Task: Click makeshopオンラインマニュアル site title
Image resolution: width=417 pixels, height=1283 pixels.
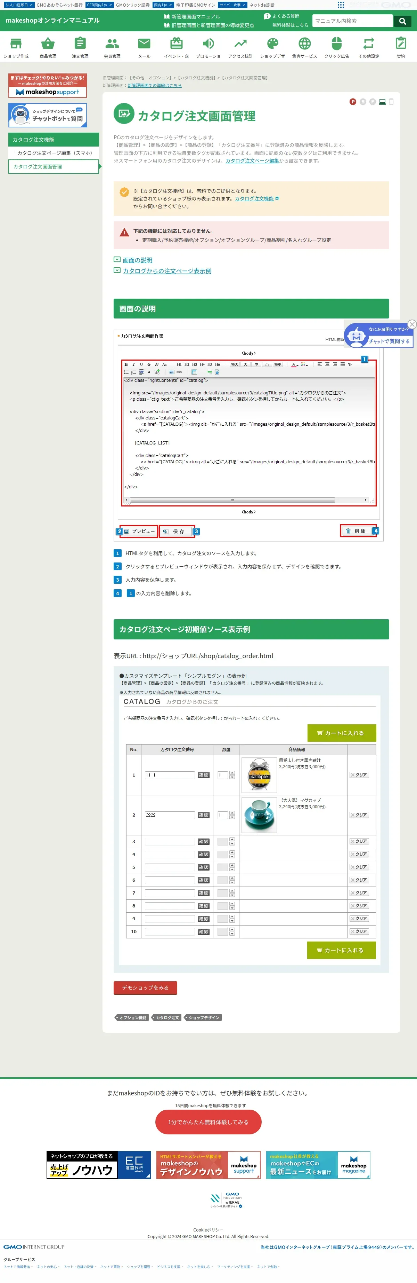Action: click(x=53, y=21)
